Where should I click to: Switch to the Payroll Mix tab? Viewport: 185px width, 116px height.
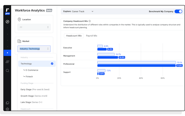click(92, 36)
